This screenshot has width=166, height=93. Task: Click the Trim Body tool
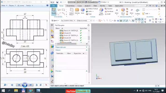click(109, 11)
